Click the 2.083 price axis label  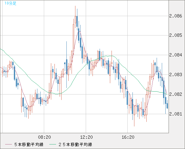tap(176, 74)
